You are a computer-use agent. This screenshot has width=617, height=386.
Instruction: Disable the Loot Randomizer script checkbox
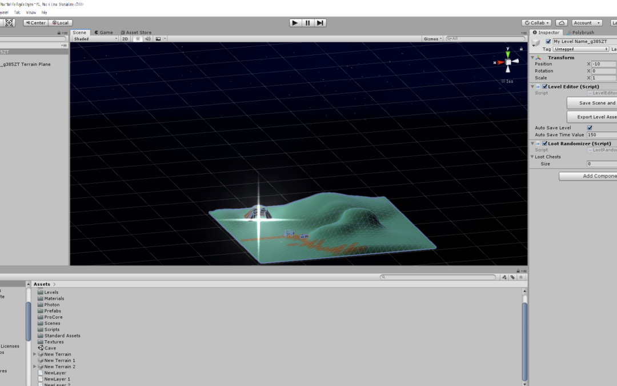[x=545, y=144]
